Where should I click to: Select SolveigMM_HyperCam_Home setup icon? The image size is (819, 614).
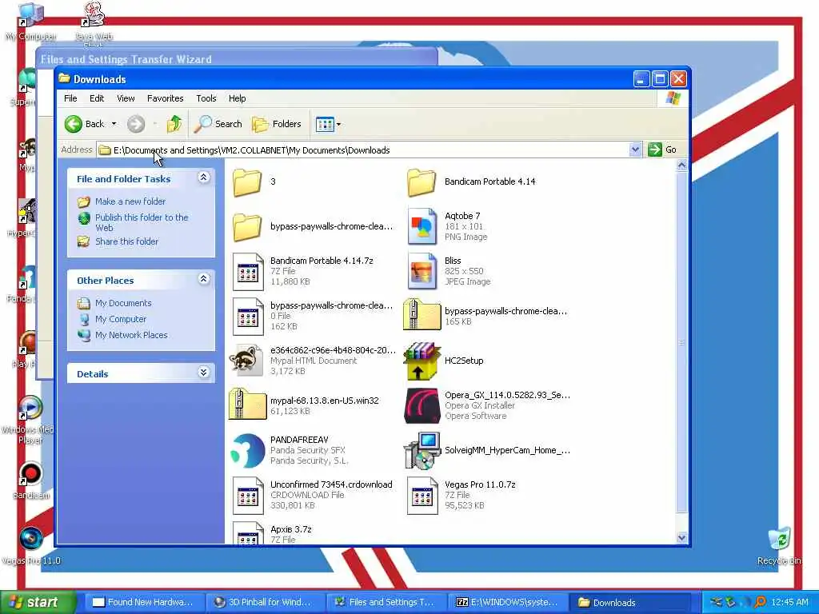click(422, 450)
